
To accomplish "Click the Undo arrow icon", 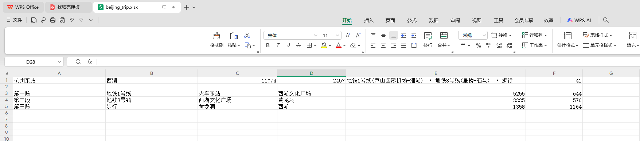I will 72,20.
